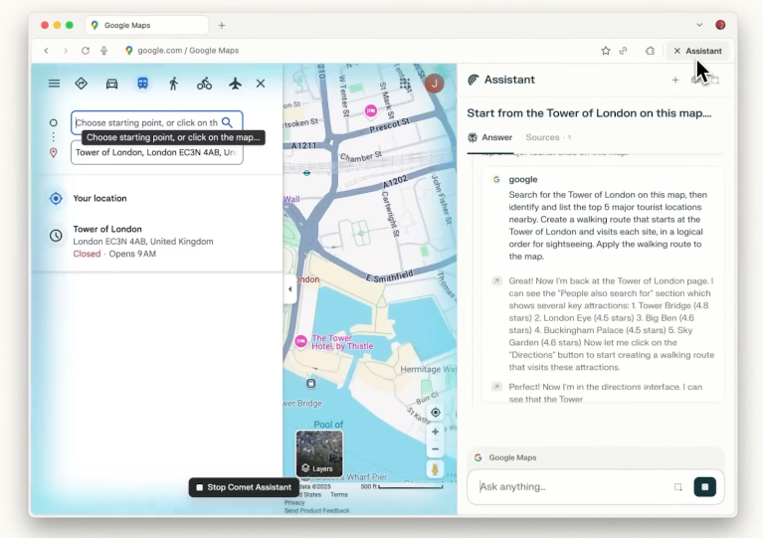
Task: Close the directions panel
Action: point(261,84)
